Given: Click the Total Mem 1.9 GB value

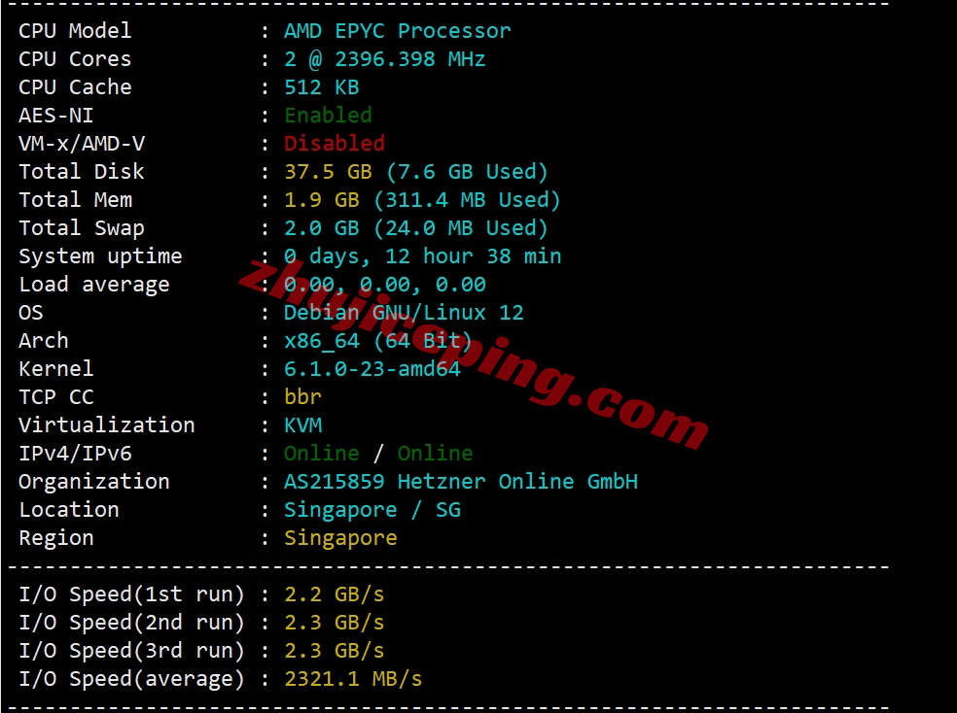Looking at the screenshot, I should tap(322, 200).
